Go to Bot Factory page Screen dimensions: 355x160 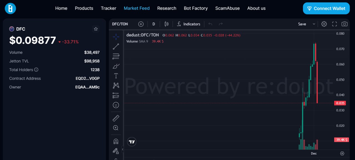196,8
